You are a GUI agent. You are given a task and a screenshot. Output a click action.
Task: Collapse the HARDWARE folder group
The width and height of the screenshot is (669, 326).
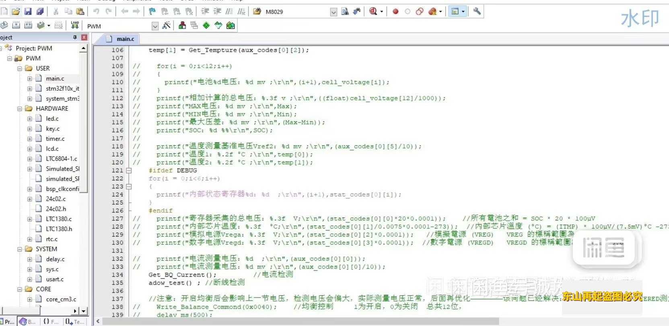19,108
